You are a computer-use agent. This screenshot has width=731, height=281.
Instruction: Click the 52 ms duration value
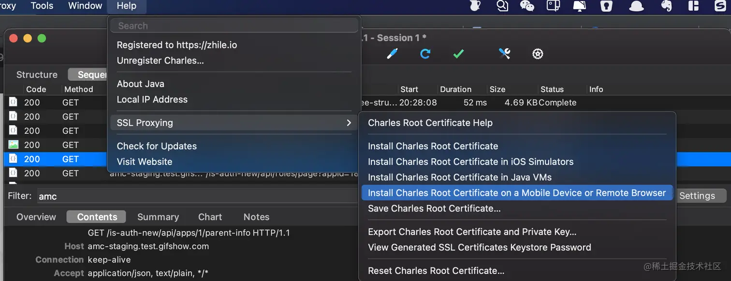coord(475,103)
